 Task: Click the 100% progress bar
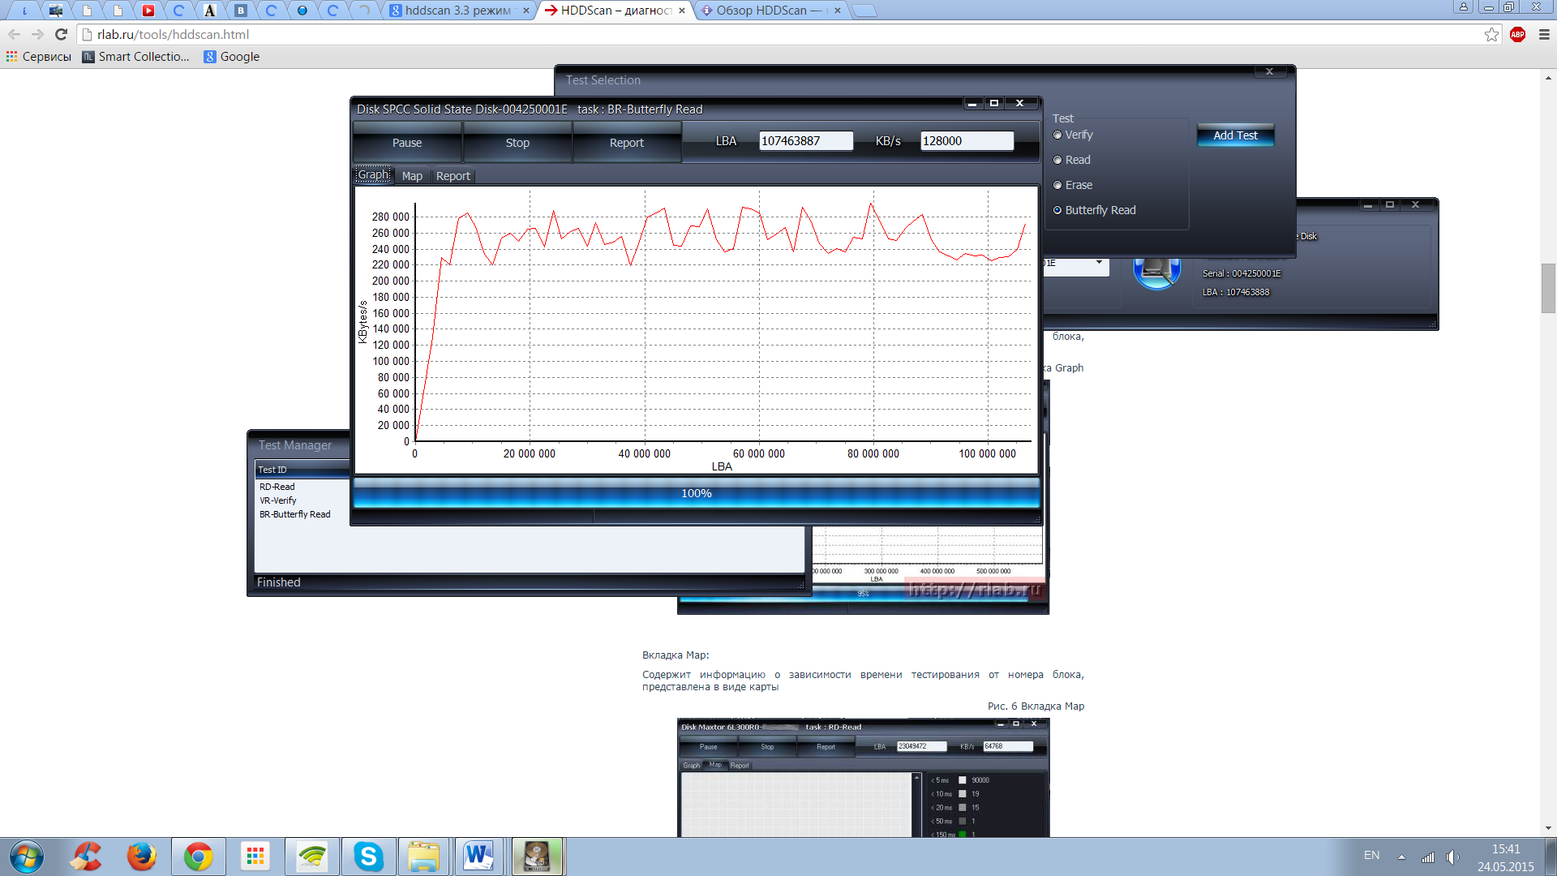click(x=696, y=493)
